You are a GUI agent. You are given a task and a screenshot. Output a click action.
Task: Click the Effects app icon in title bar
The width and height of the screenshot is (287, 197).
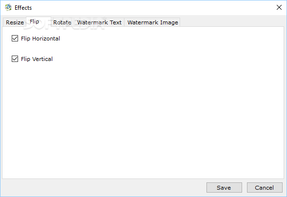point(8,7)
